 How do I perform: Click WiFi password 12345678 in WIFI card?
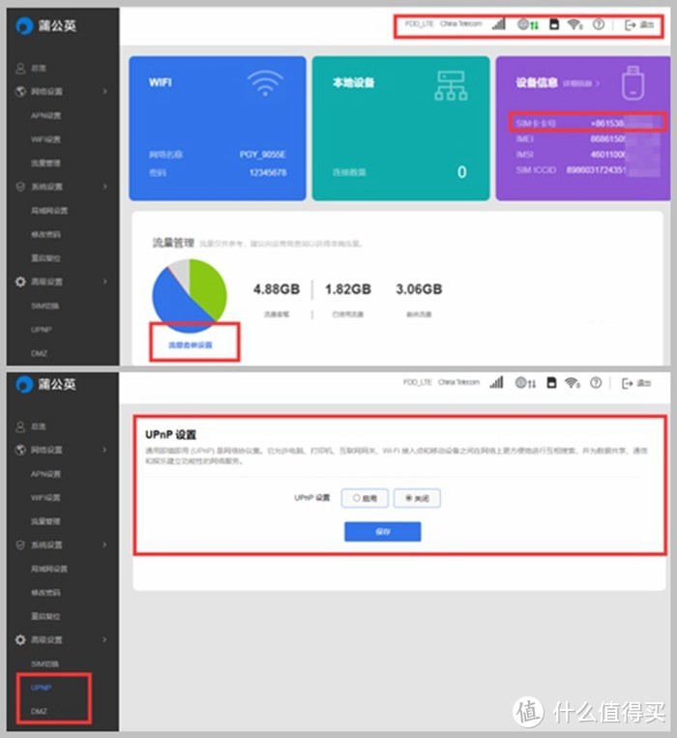pos(268,173)
